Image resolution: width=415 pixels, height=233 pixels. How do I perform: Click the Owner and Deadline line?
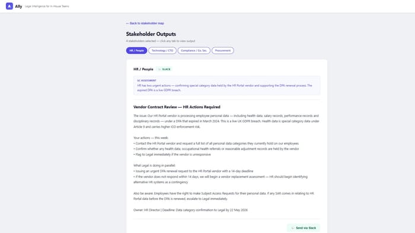pos(190,210)
